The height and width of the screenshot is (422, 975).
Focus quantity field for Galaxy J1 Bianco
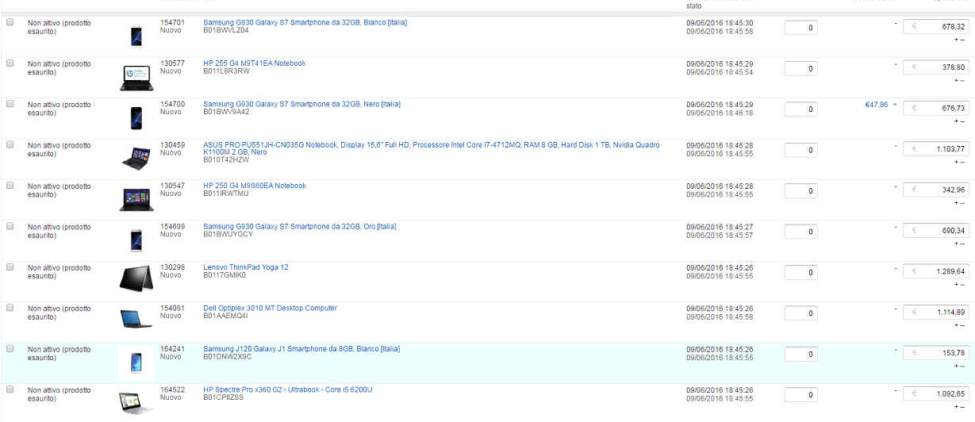800,354
